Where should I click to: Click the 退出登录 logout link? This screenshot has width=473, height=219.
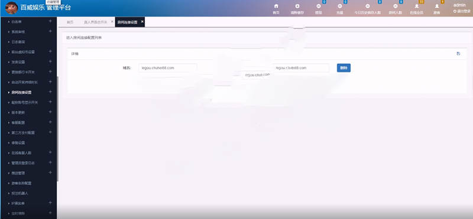(x=462, y=11)
